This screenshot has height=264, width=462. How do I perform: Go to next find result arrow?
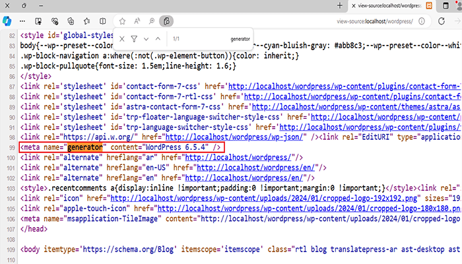(146, 39)
